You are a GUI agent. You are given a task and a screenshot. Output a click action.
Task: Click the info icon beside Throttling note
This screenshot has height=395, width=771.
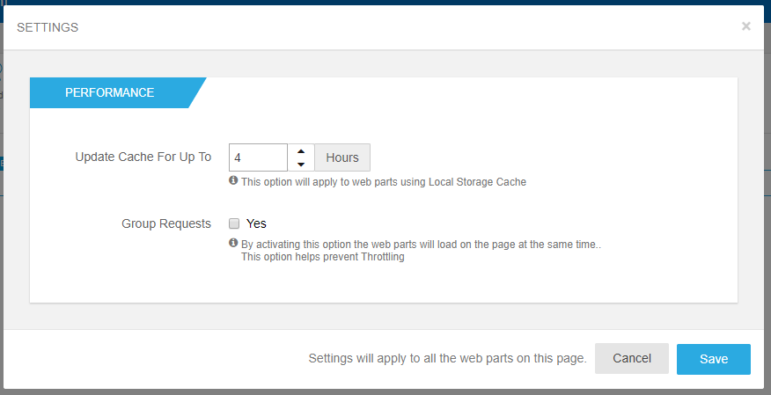[233, 243]
